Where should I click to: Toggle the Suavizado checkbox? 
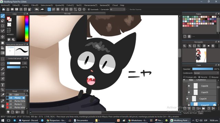(89, 10)
